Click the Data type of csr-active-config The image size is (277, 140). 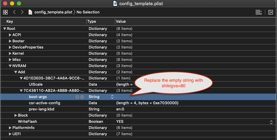(x=93, y=103)
